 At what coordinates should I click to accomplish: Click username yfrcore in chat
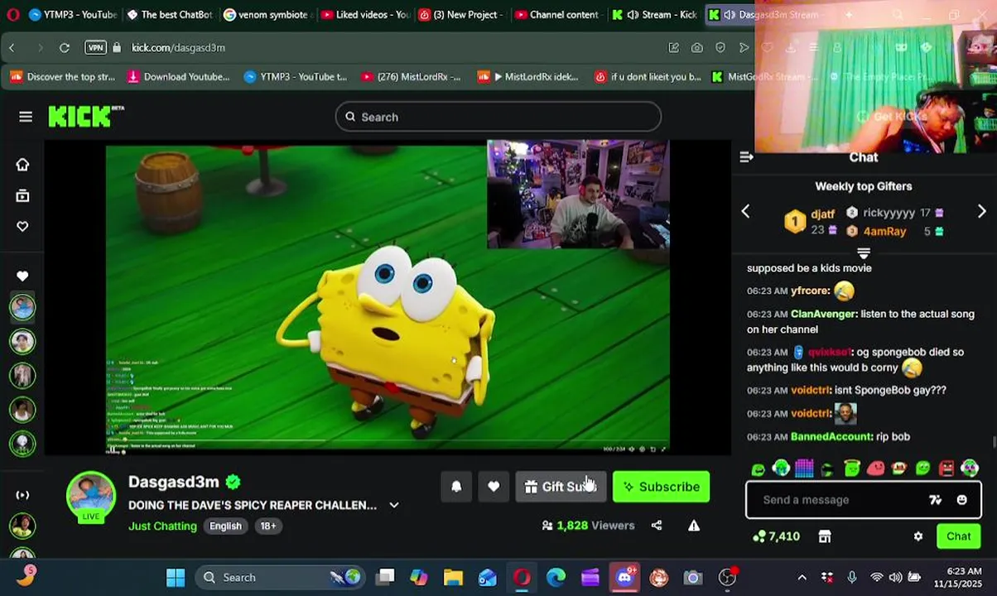coord(810,291)
